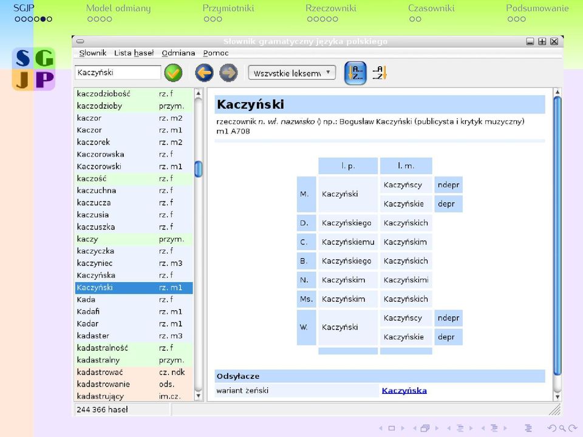
Task: Go to the Przymiotniki section
Action: [x=228, y=8]
